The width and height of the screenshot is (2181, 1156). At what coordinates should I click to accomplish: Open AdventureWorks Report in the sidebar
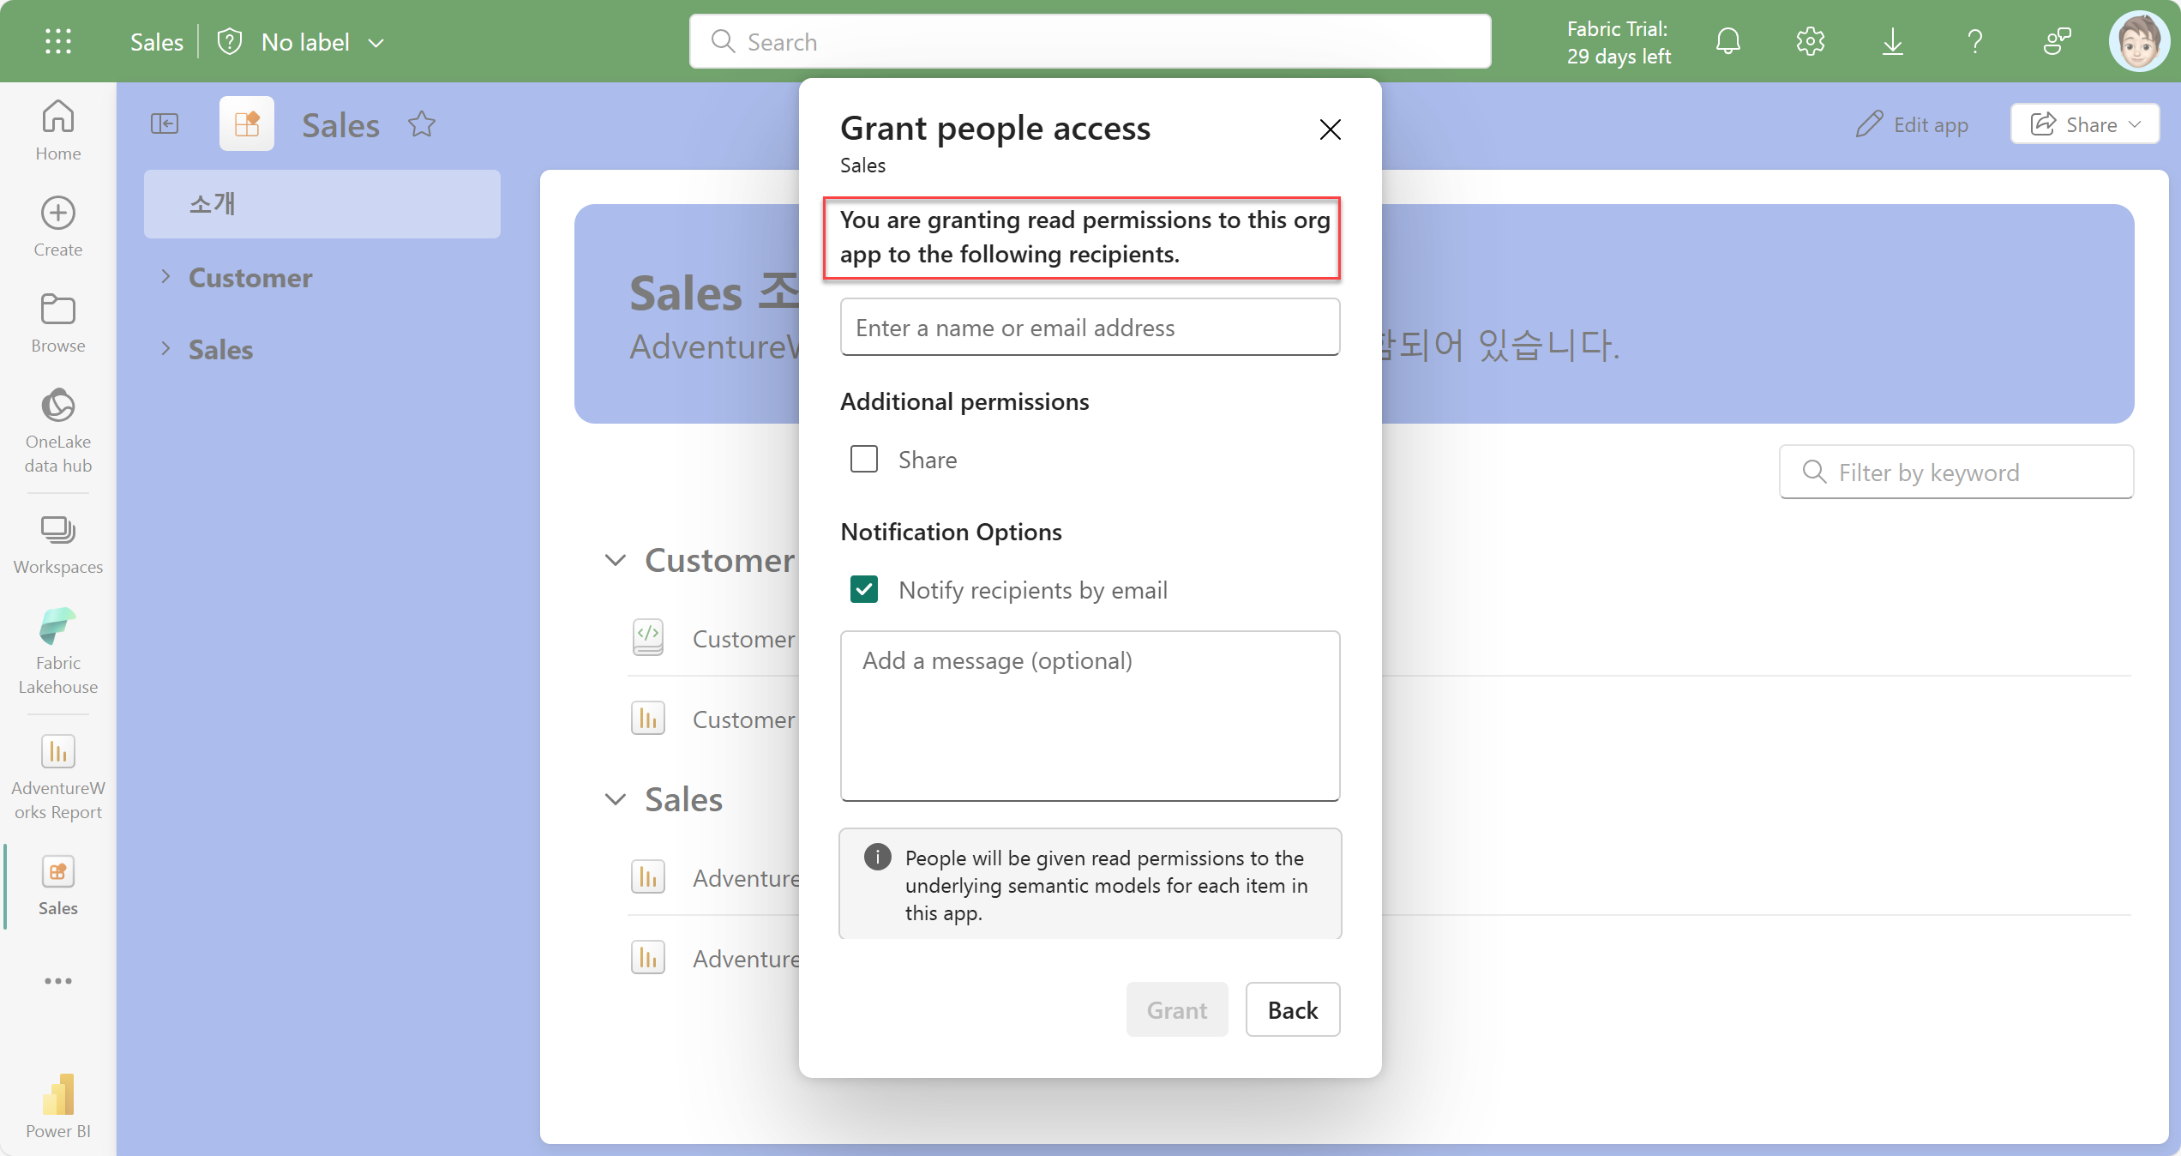point(58,777)
